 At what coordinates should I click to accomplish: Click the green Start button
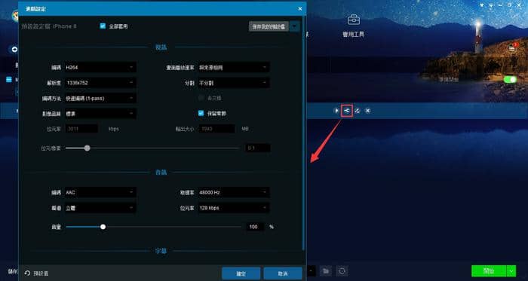point(489,271)
